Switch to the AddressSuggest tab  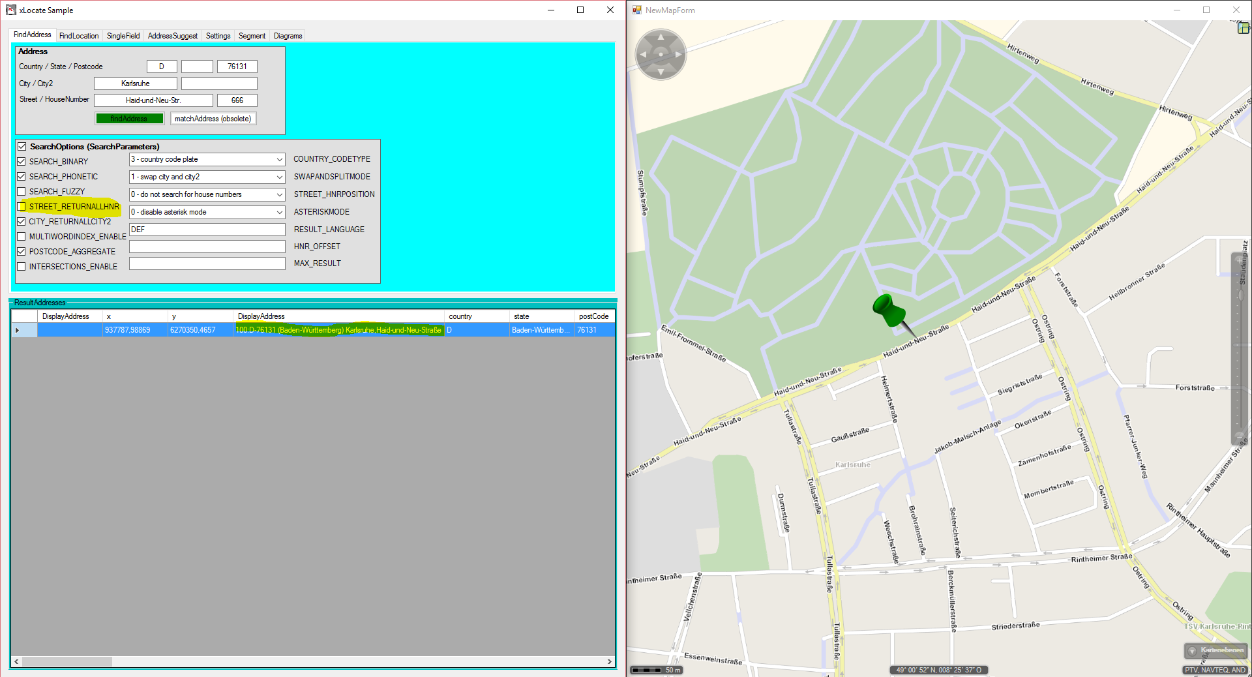coord(172,36)
